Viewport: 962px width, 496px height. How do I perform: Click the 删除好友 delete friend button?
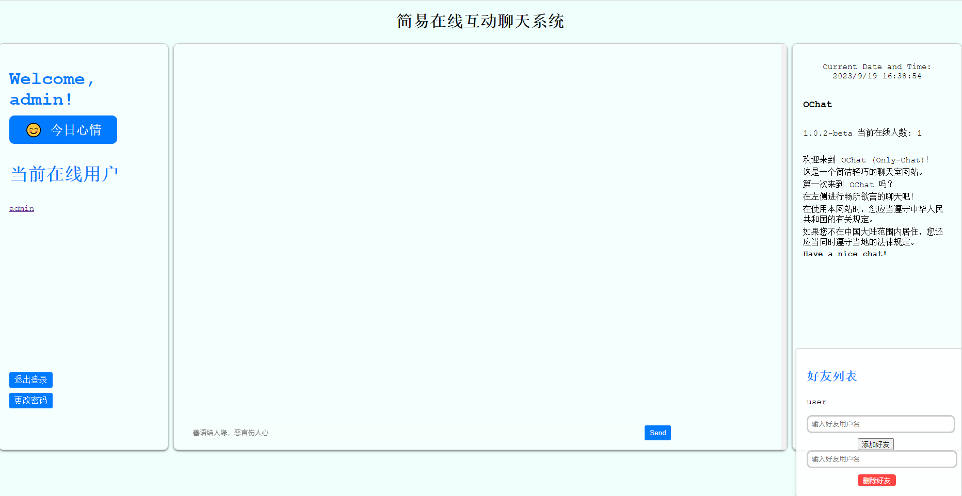point(876,480)
